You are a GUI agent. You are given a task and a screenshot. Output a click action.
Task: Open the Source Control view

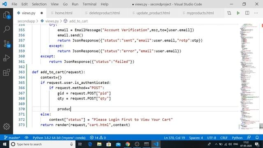(x=7, y=44)
